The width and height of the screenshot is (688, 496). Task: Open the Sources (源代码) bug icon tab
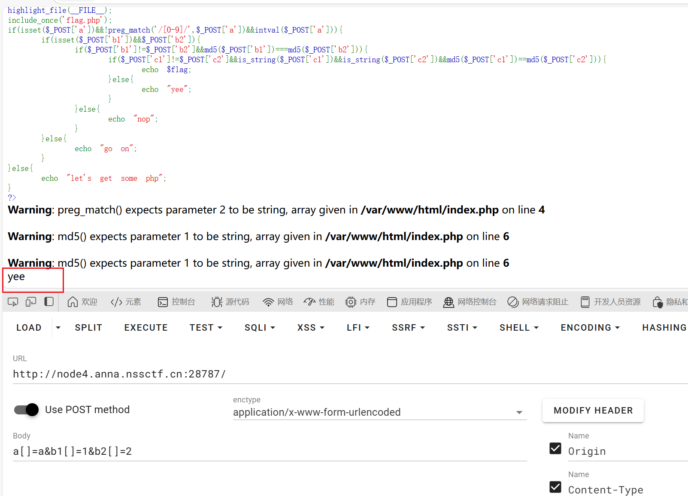(230, 302)
